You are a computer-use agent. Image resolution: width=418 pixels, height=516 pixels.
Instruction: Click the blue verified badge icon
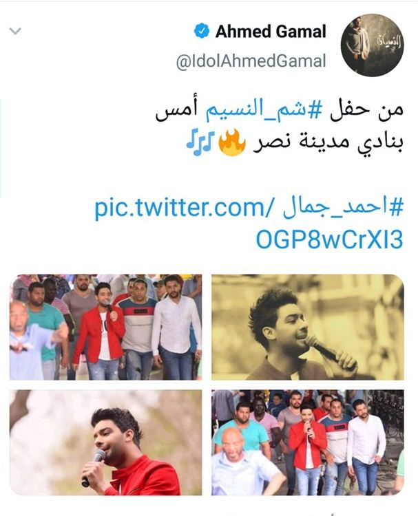coord(202,31)
